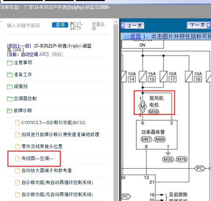The height and width of the screenshot is (201, 211).
Task: Click 折叠全部 to collapse all
Action: [98, 26]
